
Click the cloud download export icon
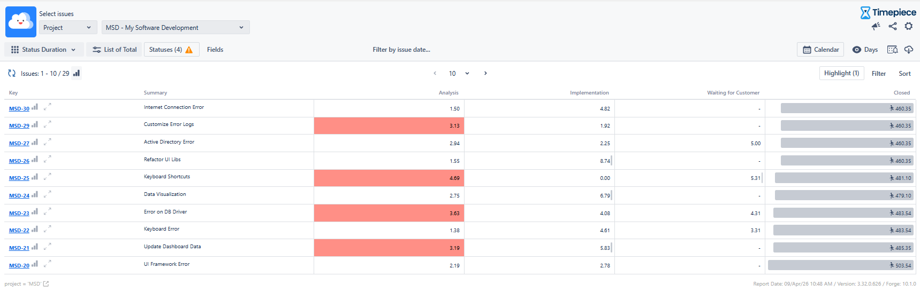pyautogui.click(x=909, y=50)
